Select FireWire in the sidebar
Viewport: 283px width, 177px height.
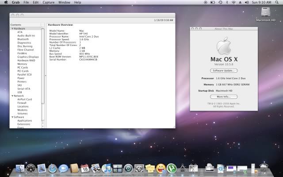coord(22,54)
